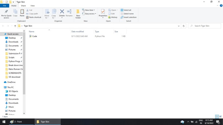Viewport: 223px width, 125px height.
Task: Create a New folder
Action: (78, 14)
